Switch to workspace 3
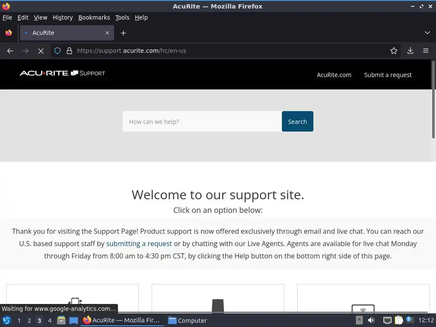The height and width of the screenshot is (327, 436). pos(39,321)
